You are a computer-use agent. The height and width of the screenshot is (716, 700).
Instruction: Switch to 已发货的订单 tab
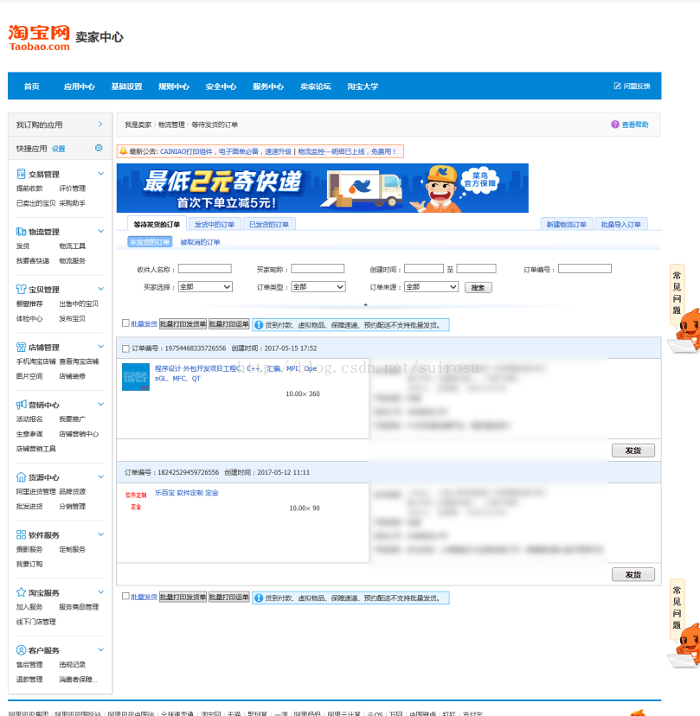tap(269, 224)
